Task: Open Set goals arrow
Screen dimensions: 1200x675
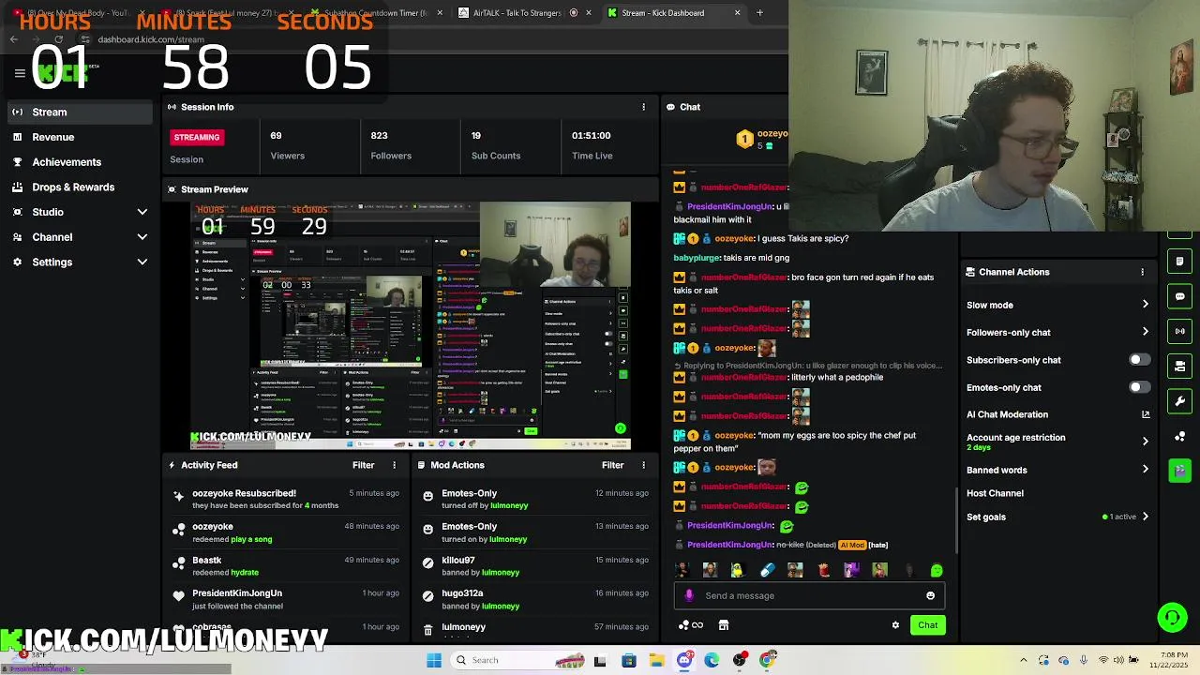Action: tap(1145, 517)
